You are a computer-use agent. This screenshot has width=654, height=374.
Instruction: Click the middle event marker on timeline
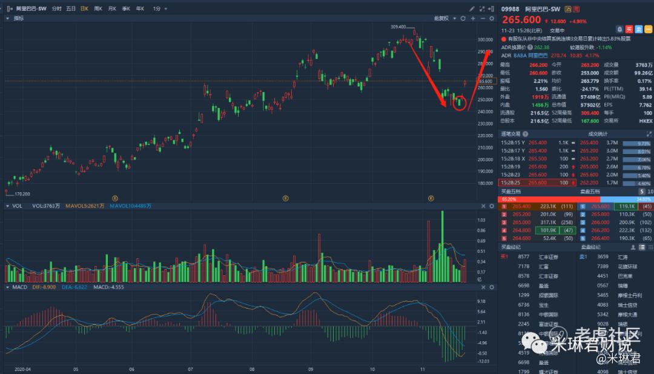286,199
